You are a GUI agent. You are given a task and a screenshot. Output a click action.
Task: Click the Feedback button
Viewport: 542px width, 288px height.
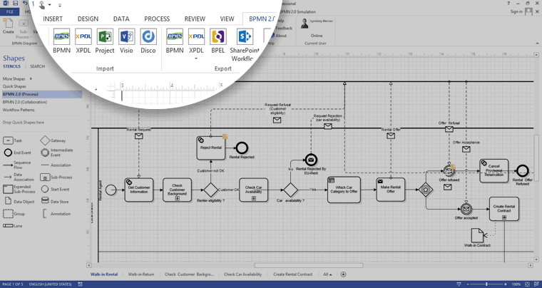(283, 29)
